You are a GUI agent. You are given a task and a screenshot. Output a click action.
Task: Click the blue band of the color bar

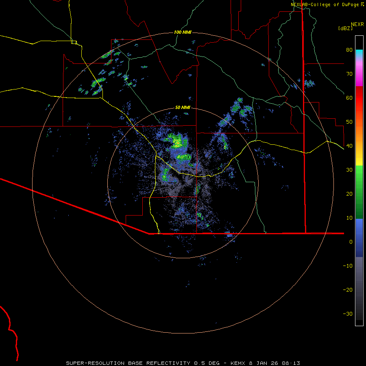tap(359, 238)
